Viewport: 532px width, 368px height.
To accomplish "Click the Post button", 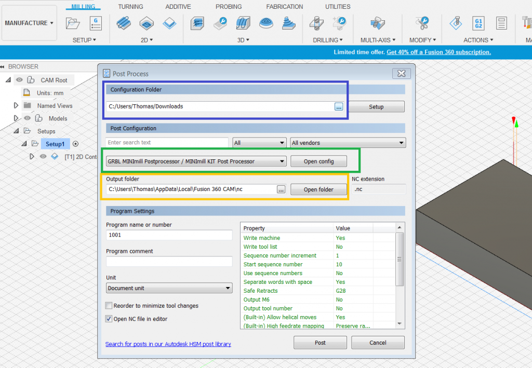I will [x=320, y=343].
